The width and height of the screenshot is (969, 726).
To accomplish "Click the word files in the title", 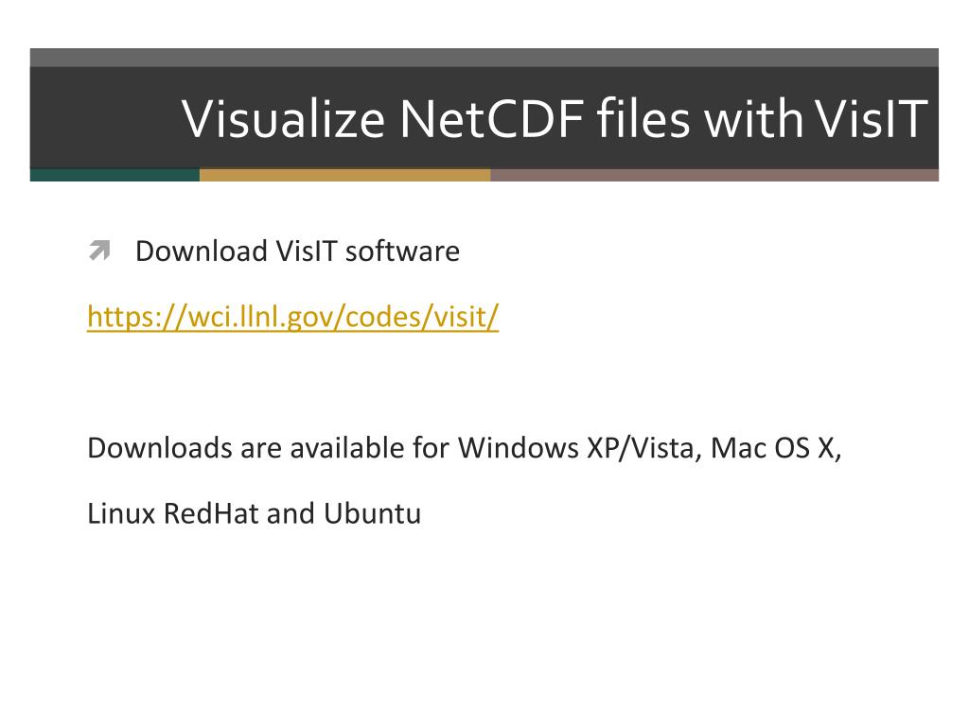I will (643, 118).
